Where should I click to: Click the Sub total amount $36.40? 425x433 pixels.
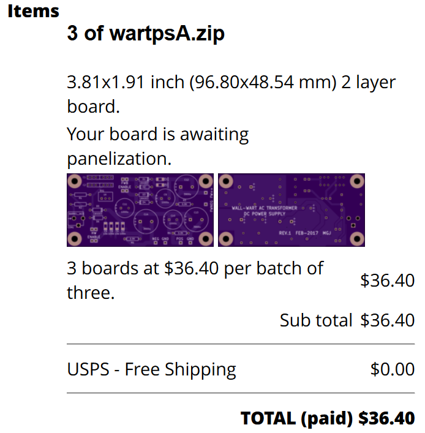coord(387,320)
